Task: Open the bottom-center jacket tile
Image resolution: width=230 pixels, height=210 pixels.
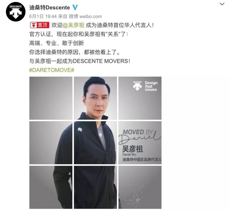Action: point(95,187)
